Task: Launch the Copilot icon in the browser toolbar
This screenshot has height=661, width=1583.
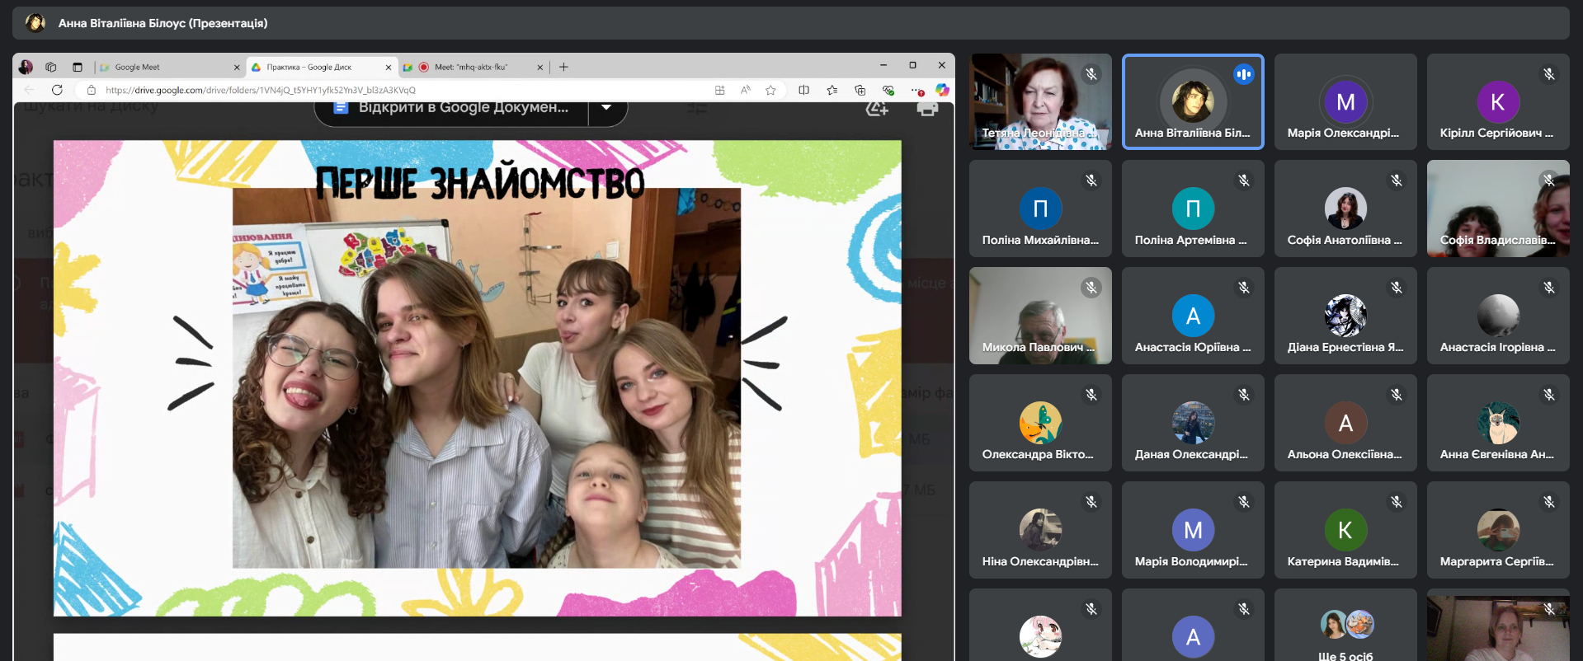Action: pos(942,90)
